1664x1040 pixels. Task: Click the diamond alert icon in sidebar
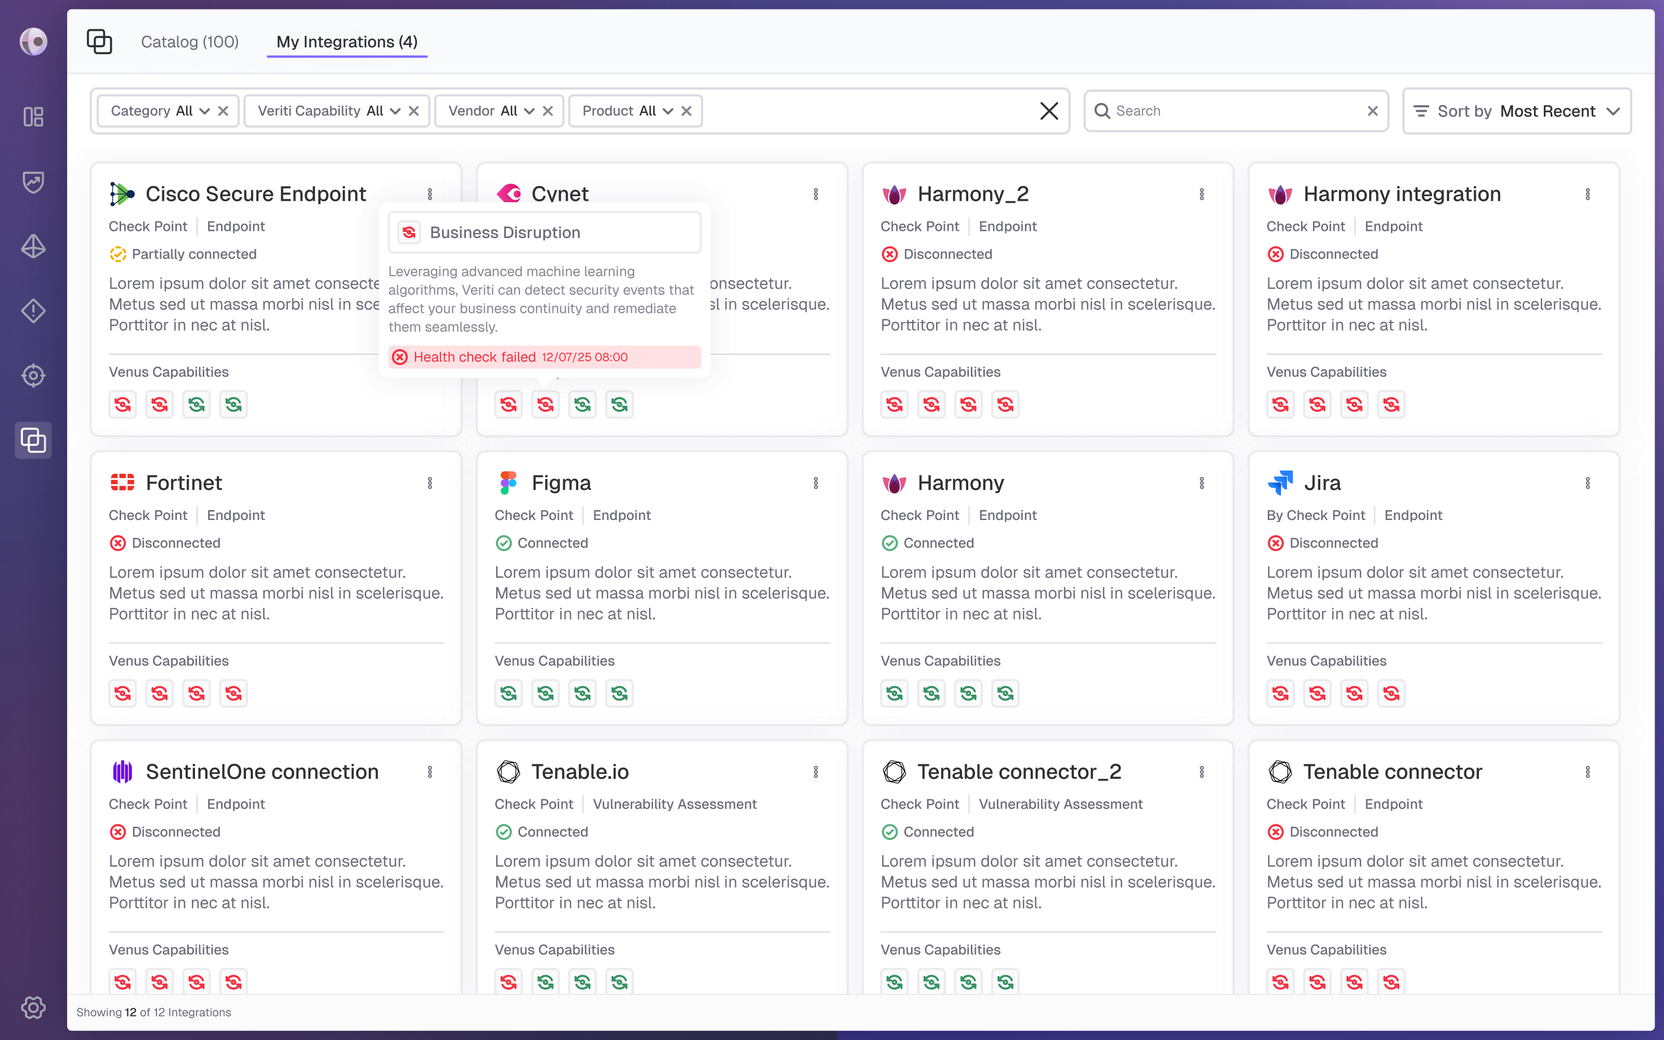(x=33, y=311)
